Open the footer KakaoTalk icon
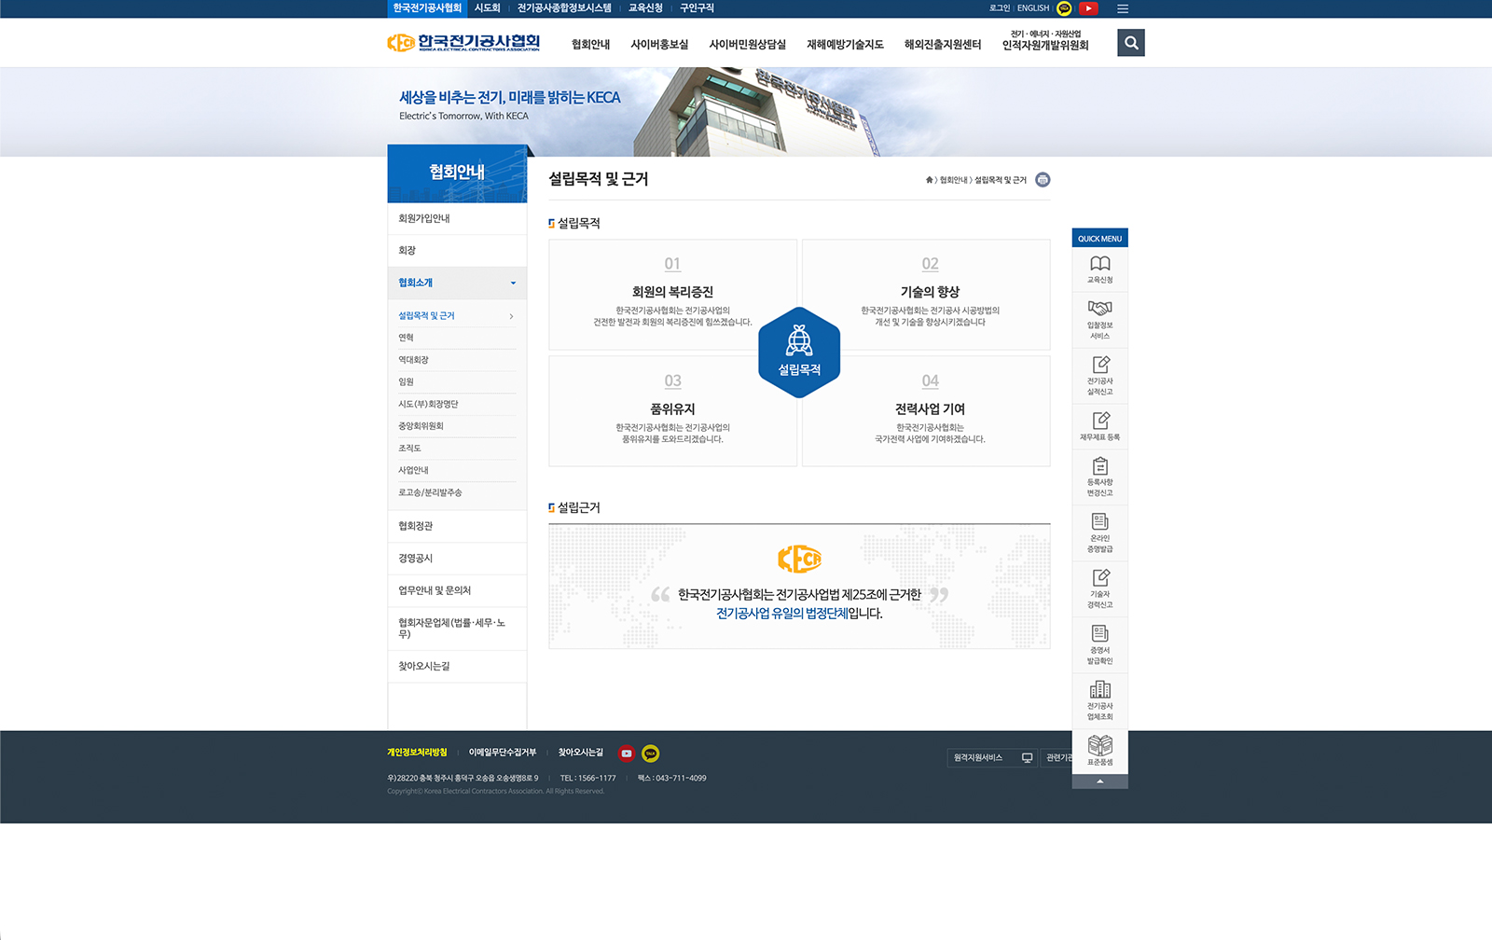The width and height of the screenshot is (1492, 940). coord(651,753)
